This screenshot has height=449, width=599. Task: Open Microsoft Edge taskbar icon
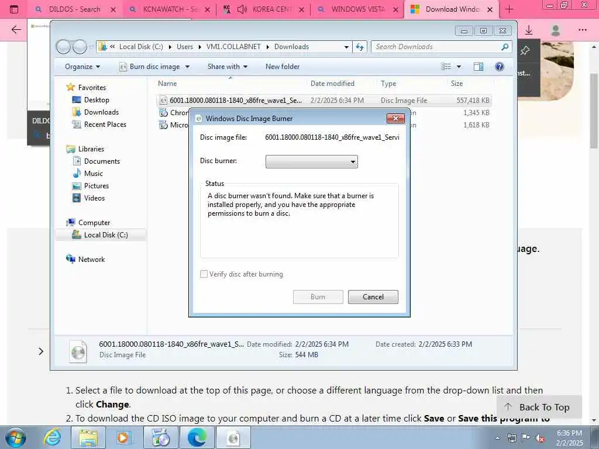pos(197,437)
